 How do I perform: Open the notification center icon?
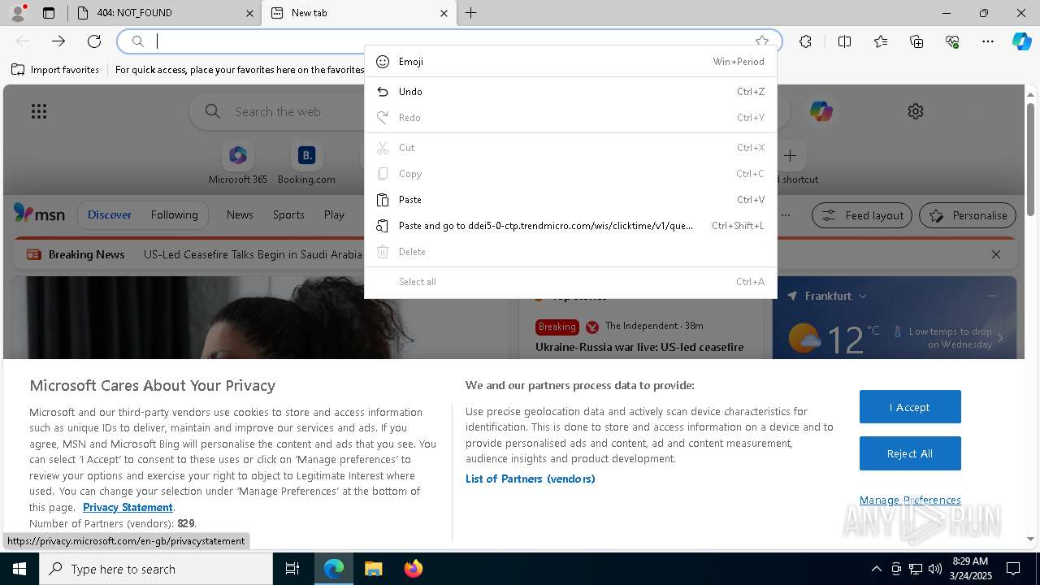pos(1013,569)
